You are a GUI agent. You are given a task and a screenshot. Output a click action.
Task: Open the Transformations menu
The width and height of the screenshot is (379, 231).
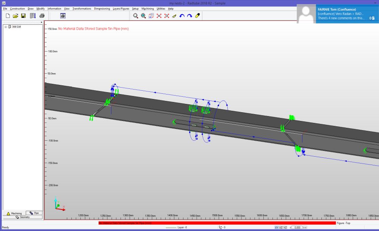click(82, 8)
